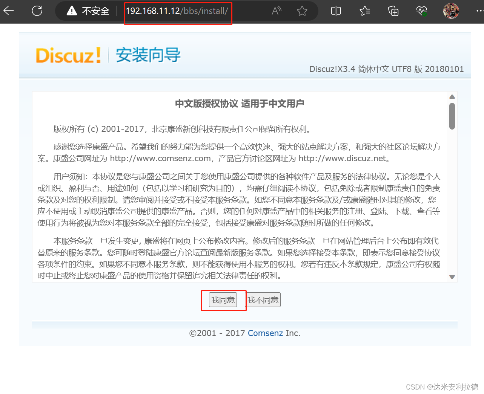This screenshot has width=484, height=394.
Task: Open the collections icon
Action: (393, 11)
